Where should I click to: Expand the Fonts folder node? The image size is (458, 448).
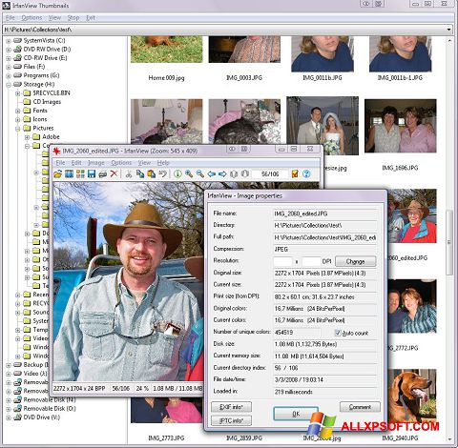click(18, 111)
